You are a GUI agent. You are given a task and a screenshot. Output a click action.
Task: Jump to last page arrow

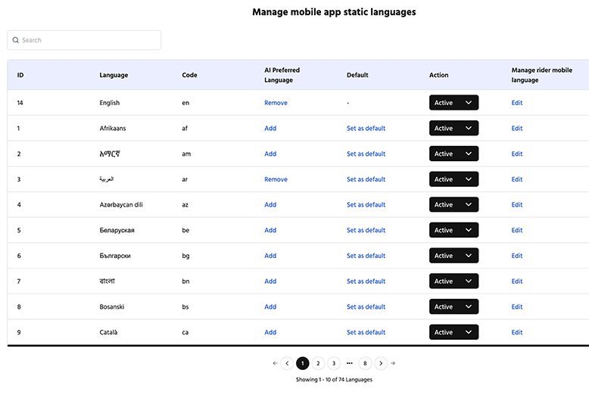coord(393,363)
